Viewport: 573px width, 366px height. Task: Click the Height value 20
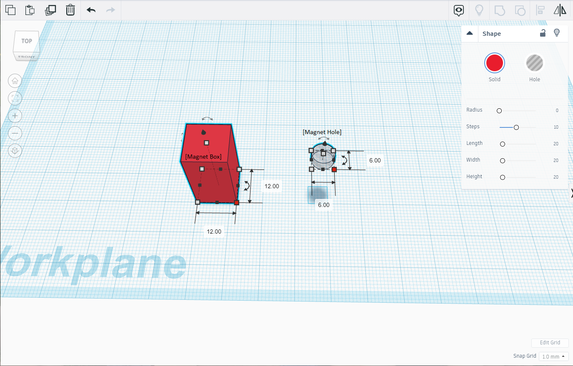point(556,177)
